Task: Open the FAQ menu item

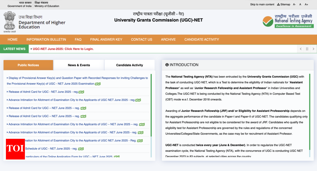Action: click(78, 40)
